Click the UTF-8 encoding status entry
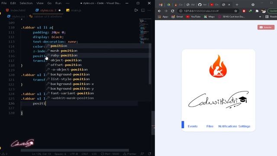277x156 pixels. coord(74,154)
